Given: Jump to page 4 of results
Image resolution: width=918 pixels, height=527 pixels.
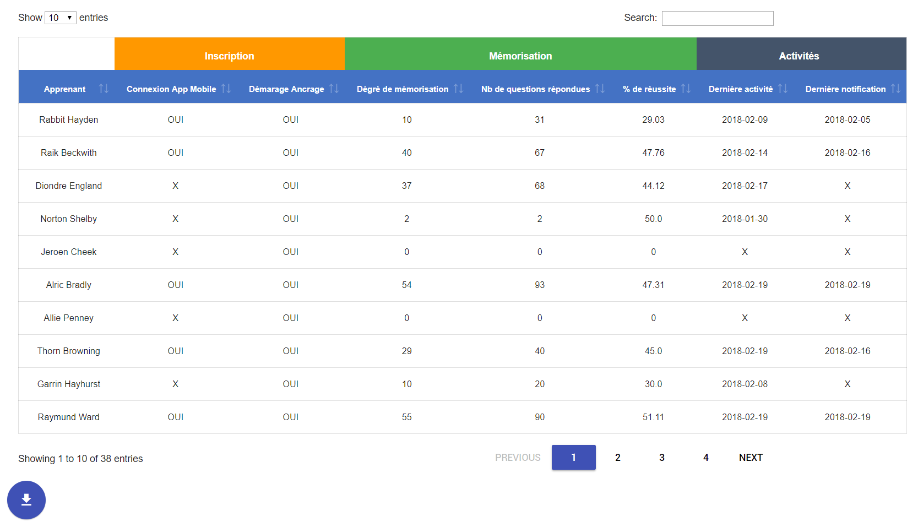Looking at the screenshot, I should (705, 458).
